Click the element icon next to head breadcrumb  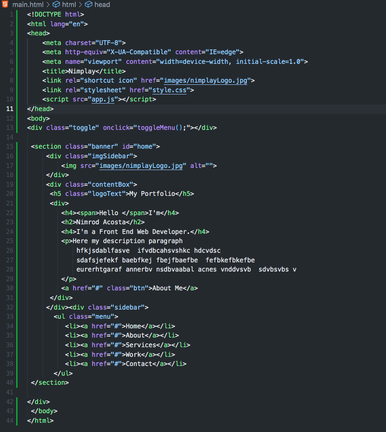88,4
